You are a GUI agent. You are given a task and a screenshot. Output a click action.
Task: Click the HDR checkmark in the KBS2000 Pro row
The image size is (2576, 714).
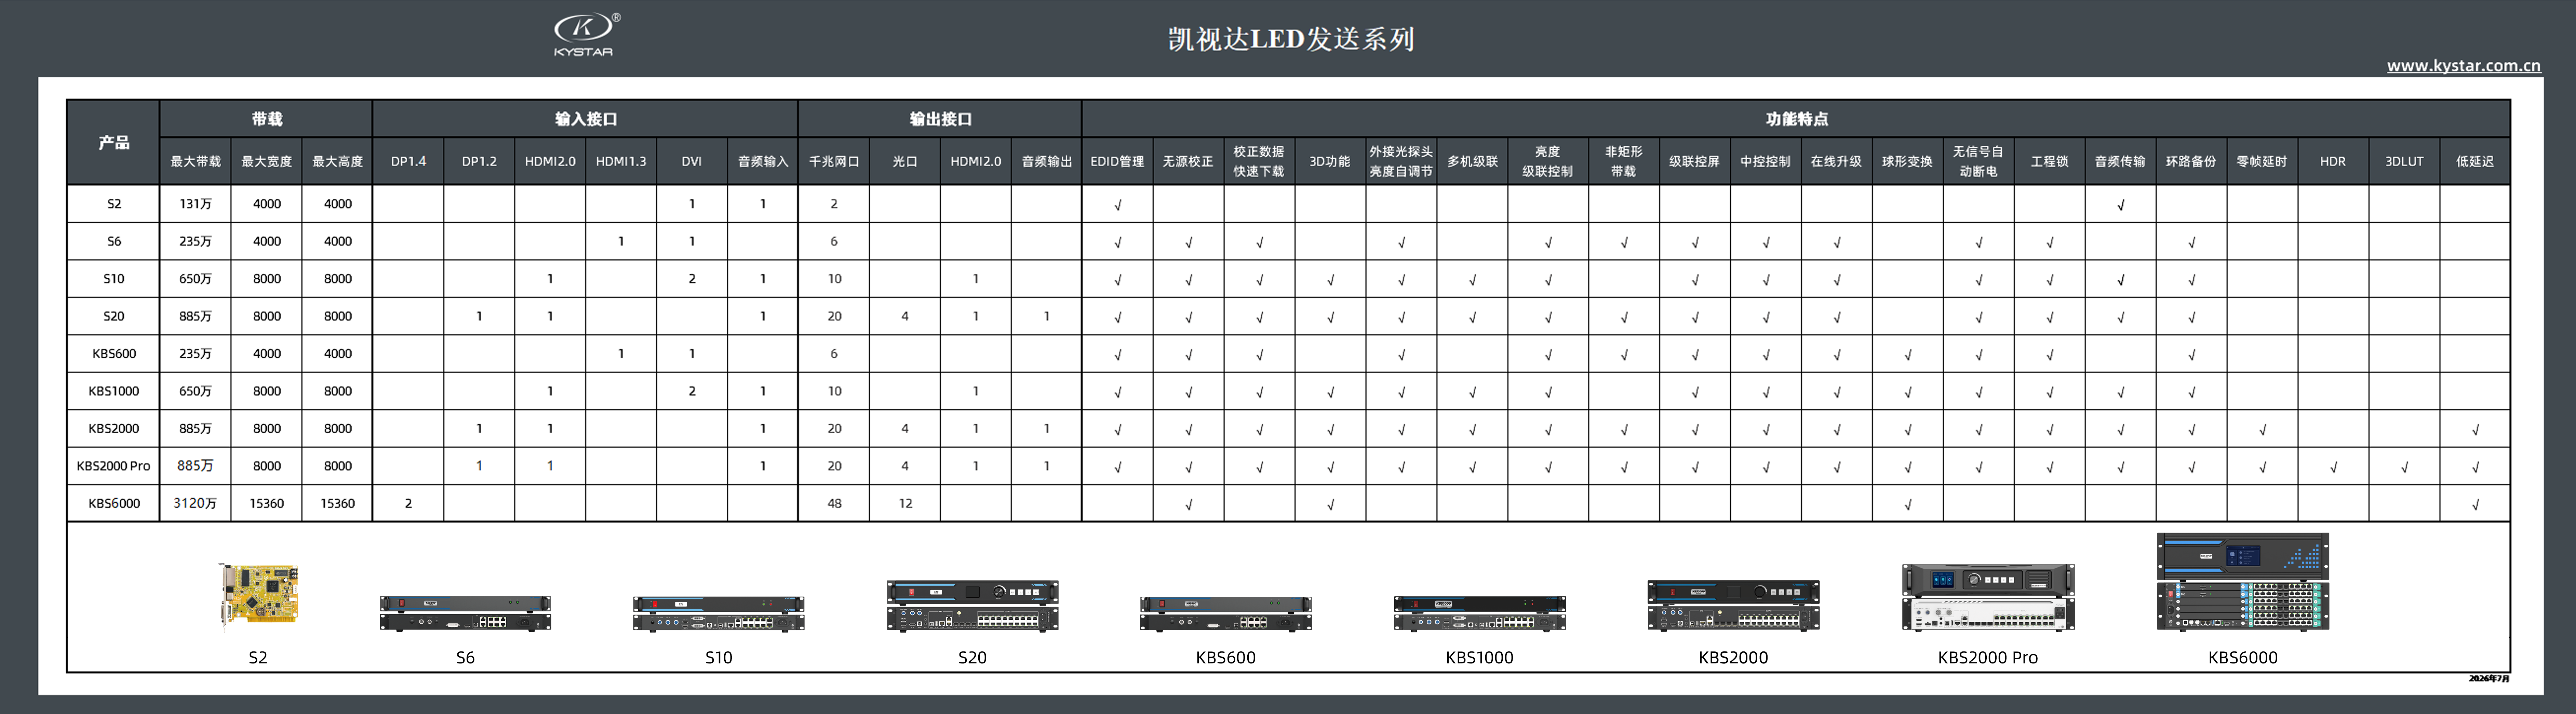click(2334, 467)
